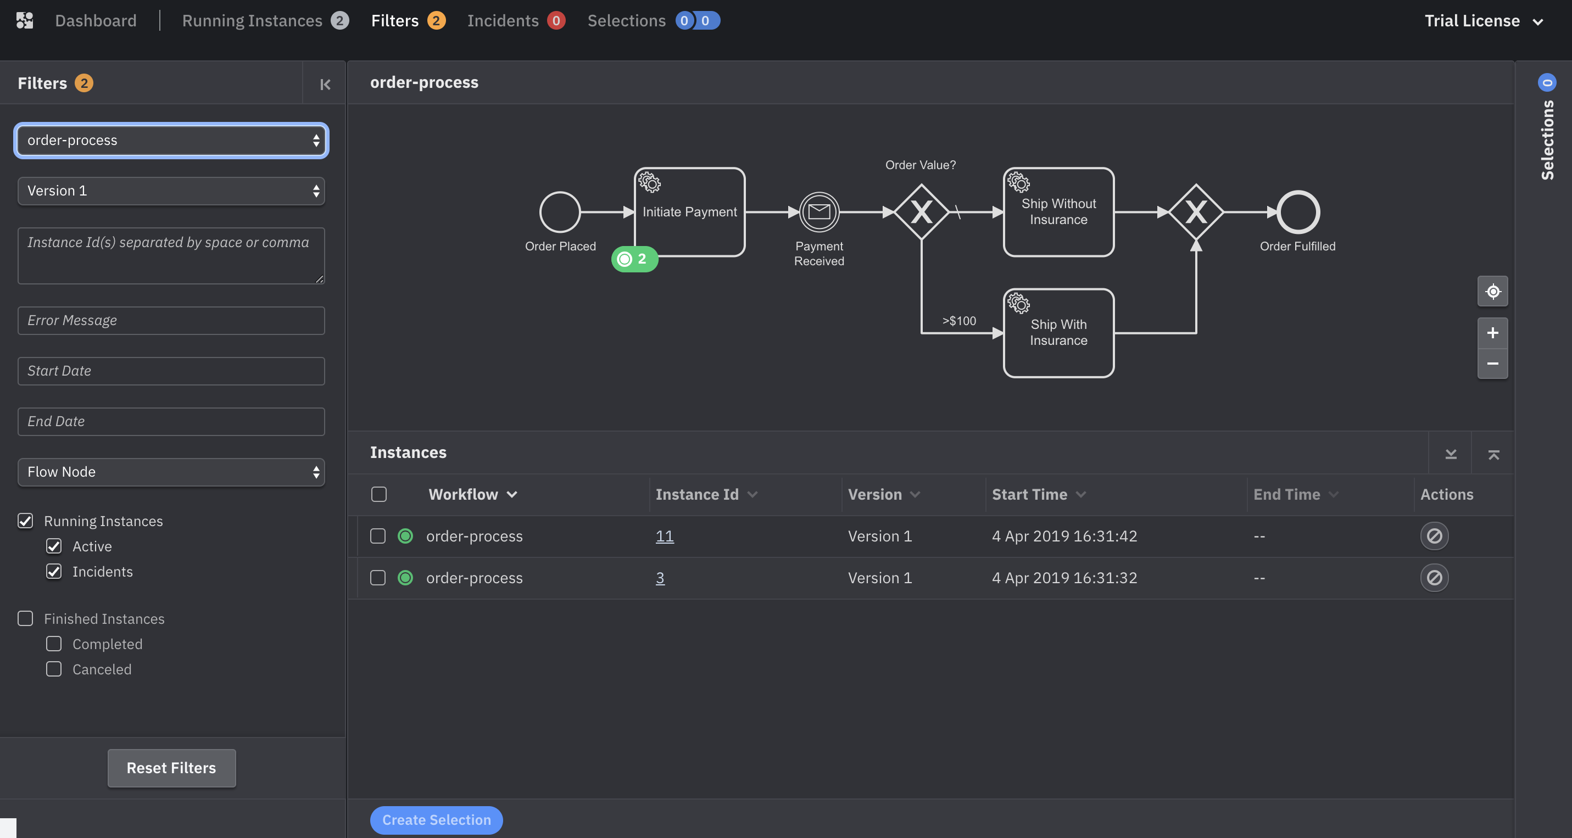Cancel instance 3 using its action icon
This screenshot has width=1572, height=838.
1434,577
